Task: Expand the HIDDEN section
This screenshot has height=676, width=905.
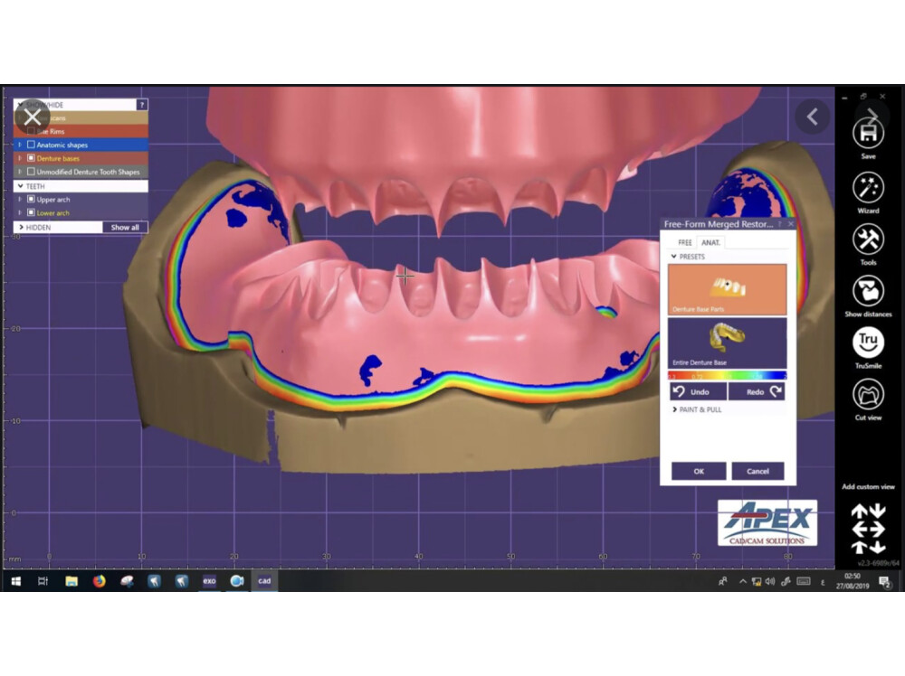Action: click(23, 227)
